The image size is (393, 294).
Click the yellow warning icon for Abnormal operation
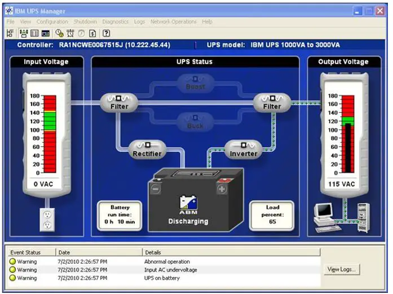click(12, 261)
